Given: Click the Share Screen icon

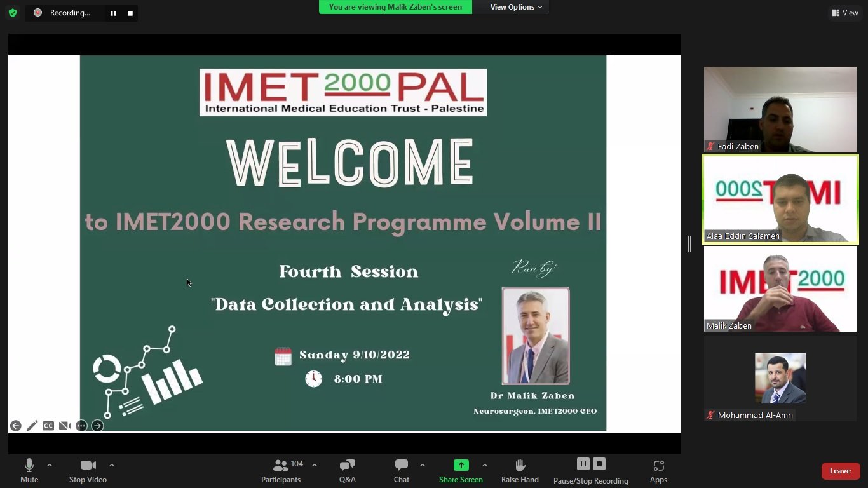Looking at the screenshot, I should [461, 465].
